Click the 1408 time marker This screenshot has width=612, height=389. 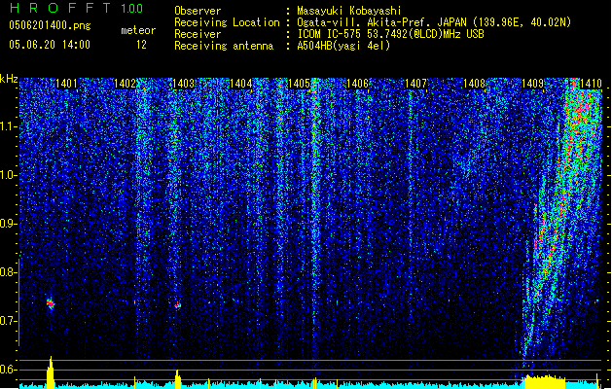click(474, 84)
